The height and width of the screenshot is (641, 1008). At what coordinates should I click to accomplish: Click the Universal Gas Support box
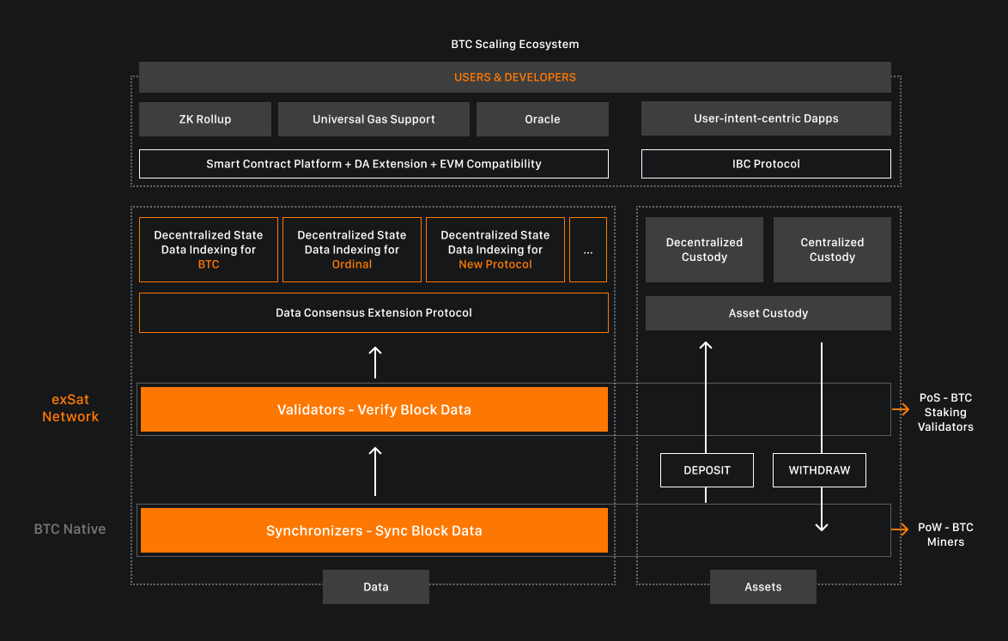[x=373, y=118]
